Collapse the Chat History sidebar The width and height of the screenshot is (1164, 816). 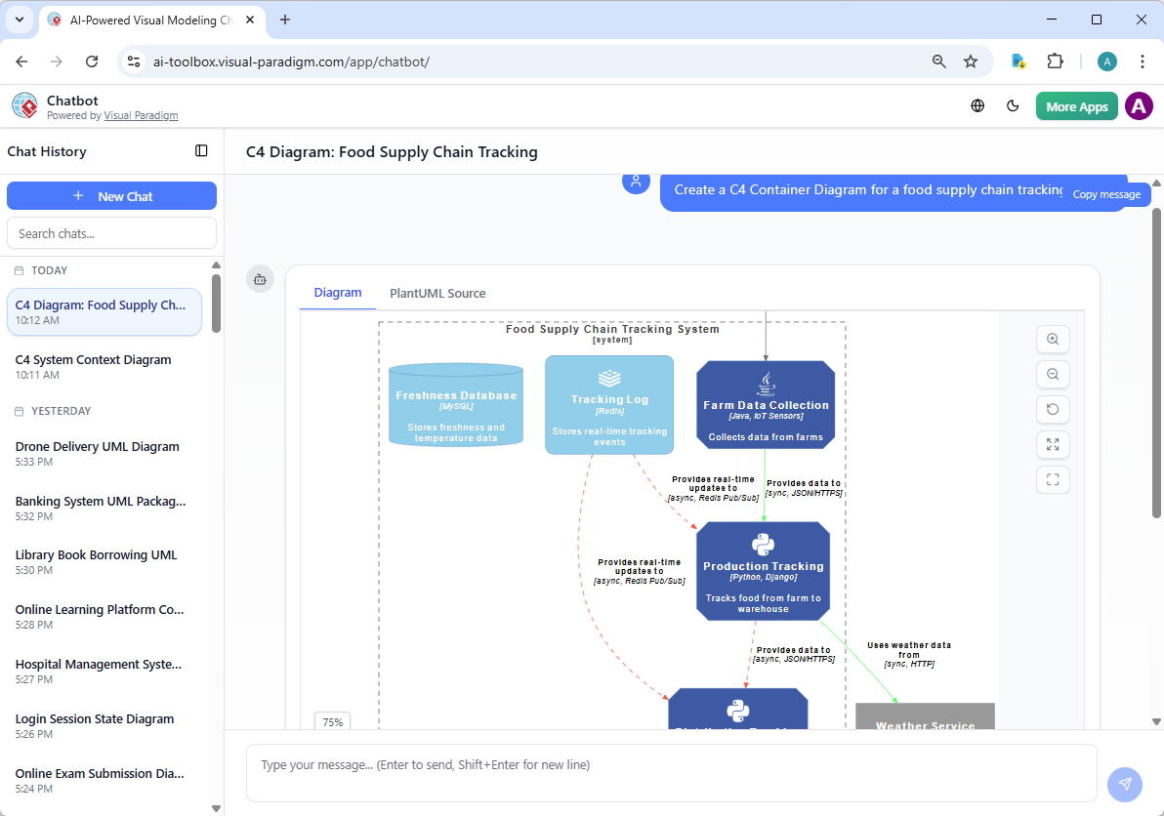click(201, 151)
